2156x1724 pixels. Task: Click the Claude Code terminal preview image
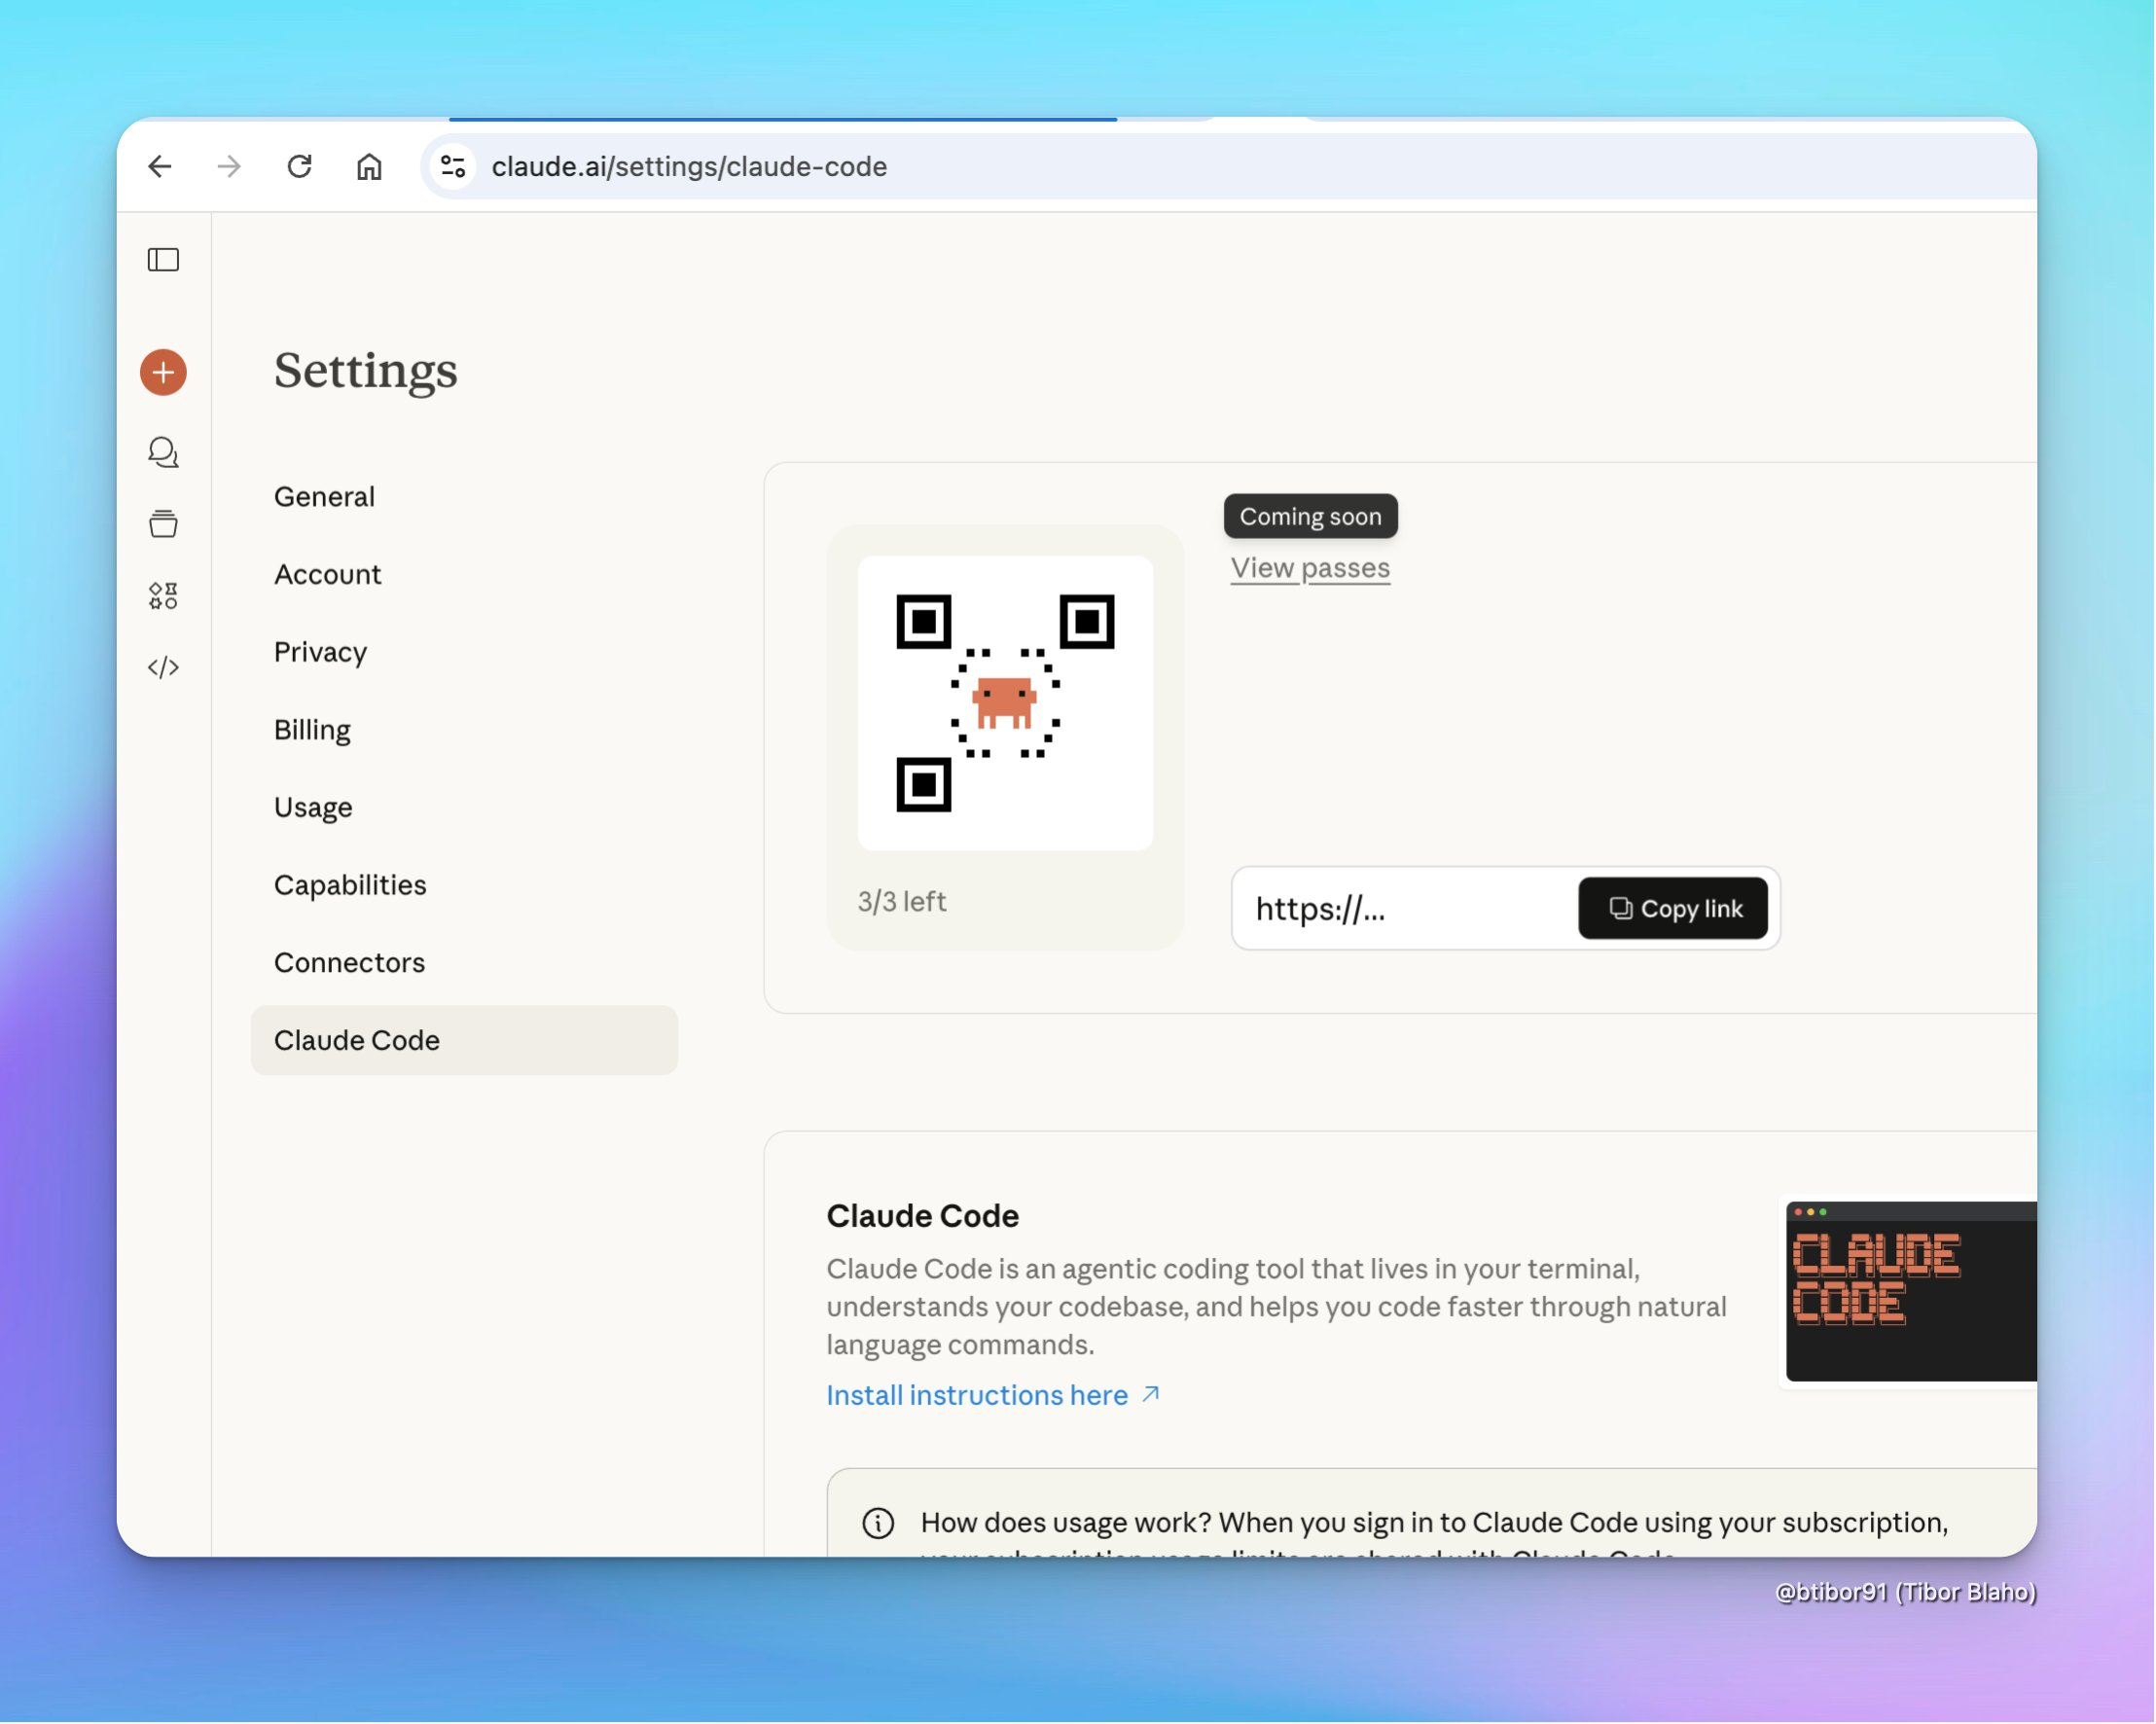(1911, 1291)
